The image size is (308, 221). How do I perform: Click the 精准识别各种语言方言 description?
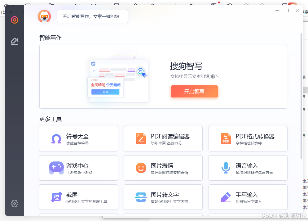254,172
